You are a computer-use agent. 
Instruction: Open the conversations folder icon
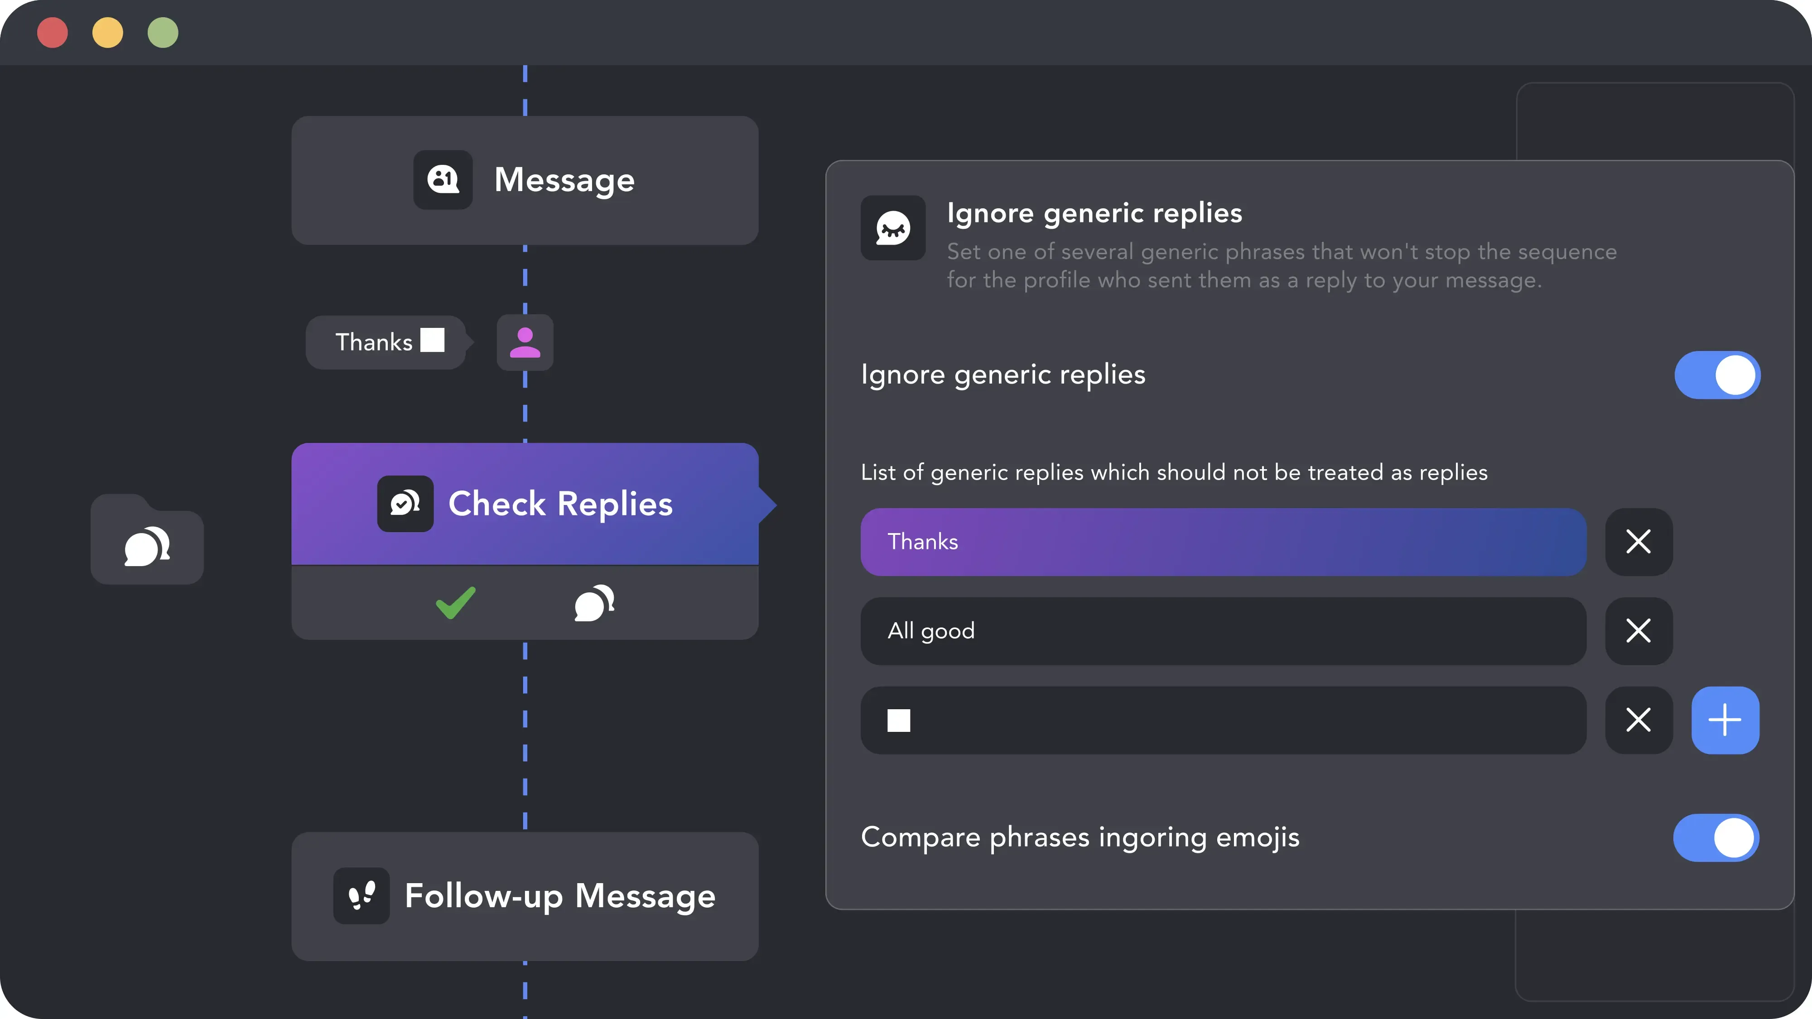(147, 539)
